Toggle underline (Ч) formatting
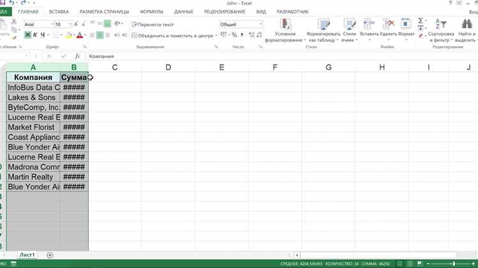 click(42, 35)
